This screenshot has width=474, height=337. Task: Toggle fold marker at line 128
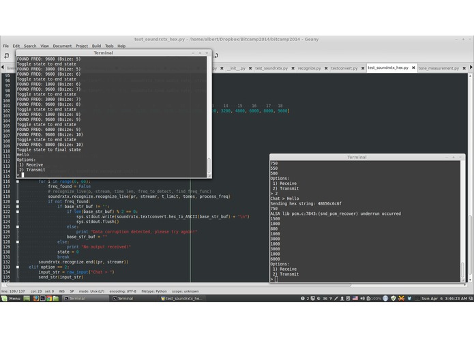(x=18, y=241)
